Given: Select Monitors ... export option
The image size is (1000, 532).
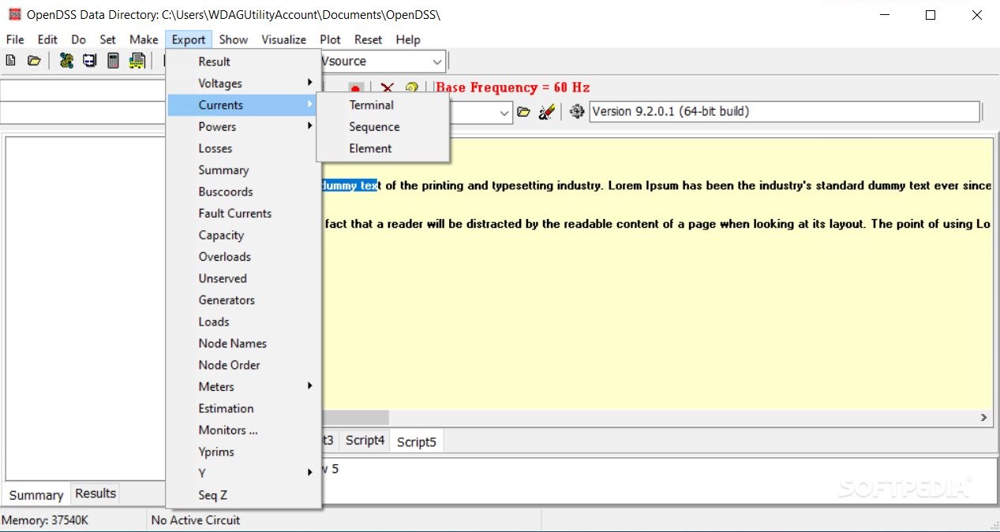Looking at the screenshot, I should point(244,430).
